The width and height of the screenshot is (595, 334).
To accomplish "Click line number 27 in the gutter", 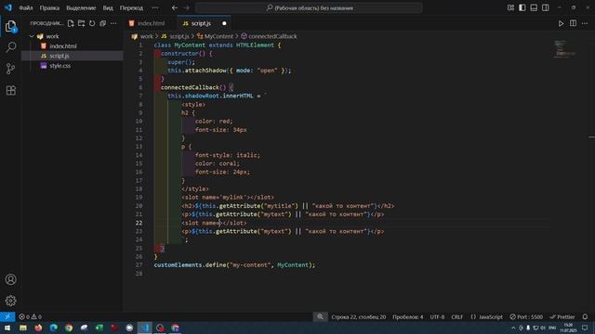I will pyautogui.click(x=139, y=265).
